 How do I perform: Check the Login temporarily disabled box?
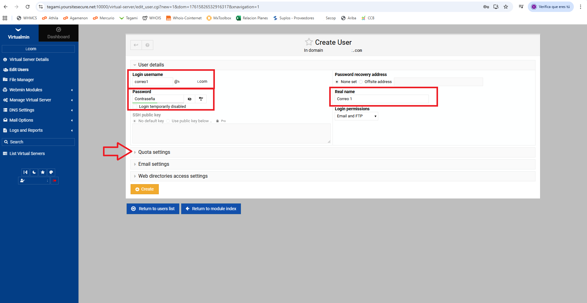coord(135,107)
